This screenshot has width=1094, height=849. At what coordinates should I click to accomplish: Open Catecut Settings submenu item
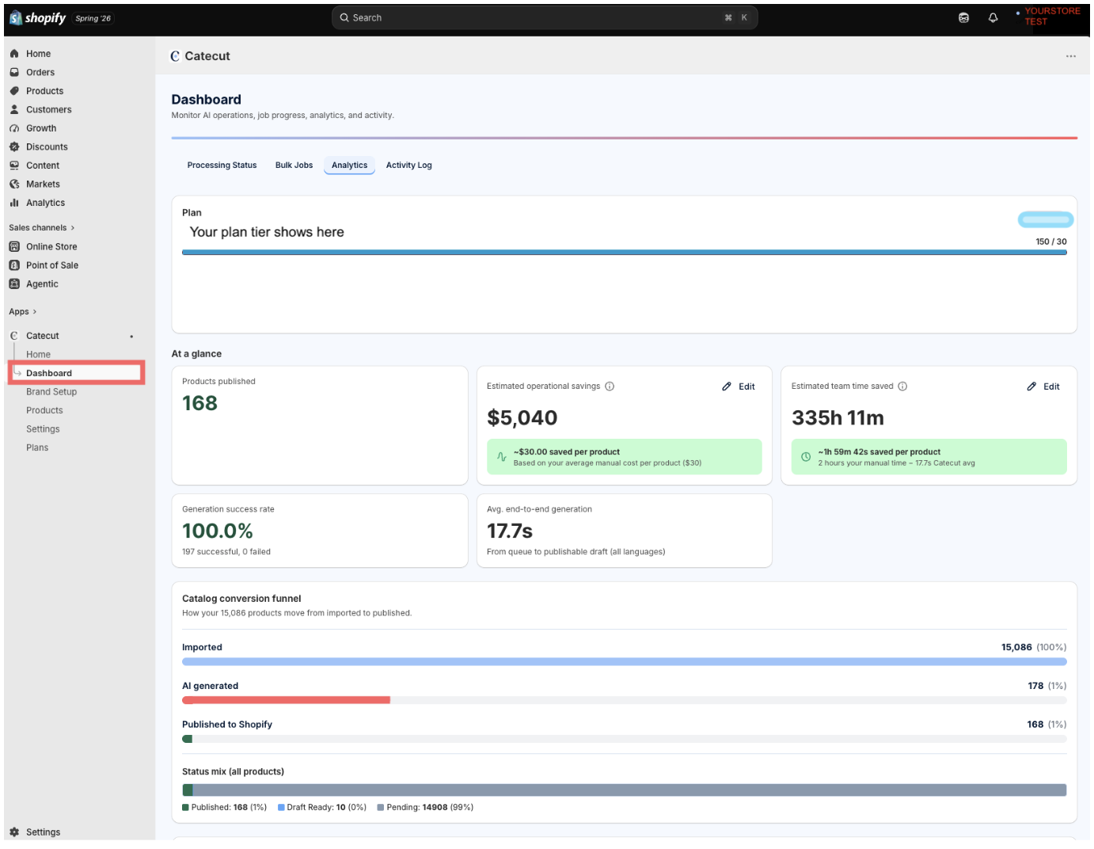tap(43, 429)
